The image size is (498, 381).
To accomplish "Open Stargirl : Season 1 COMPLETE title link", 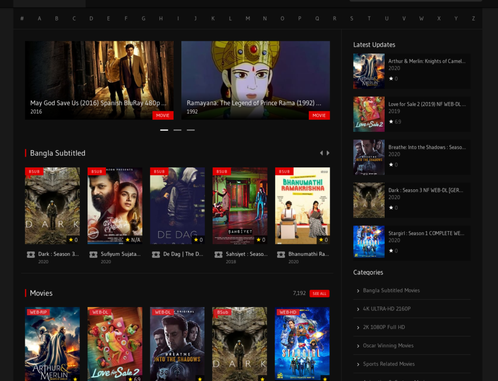I will tap(426, 233).
